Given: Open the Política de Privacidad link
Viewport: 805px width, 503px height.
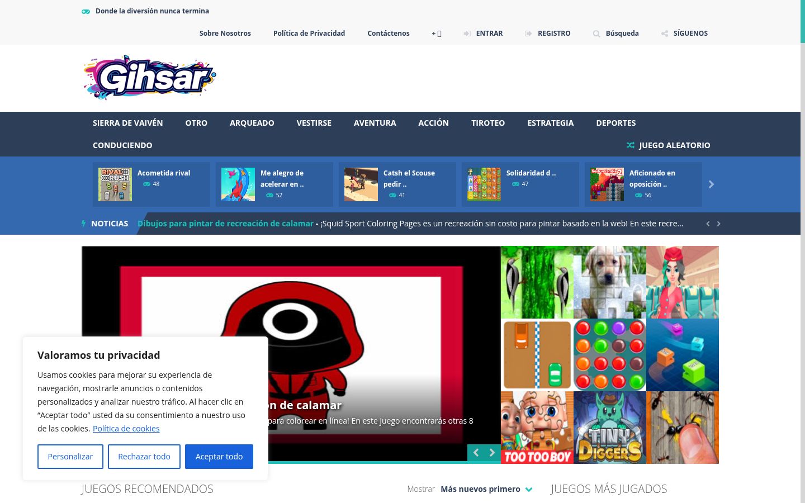Looking at the screenshot, I should [x=309, y=34].
